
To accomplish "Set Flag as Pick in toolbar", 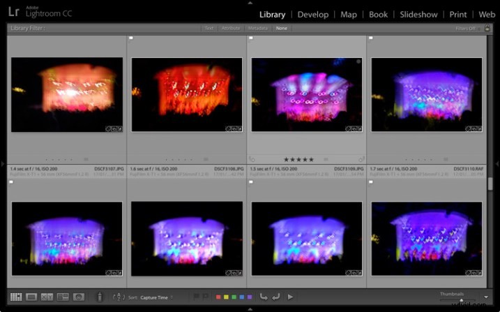I will pos(196,297).
